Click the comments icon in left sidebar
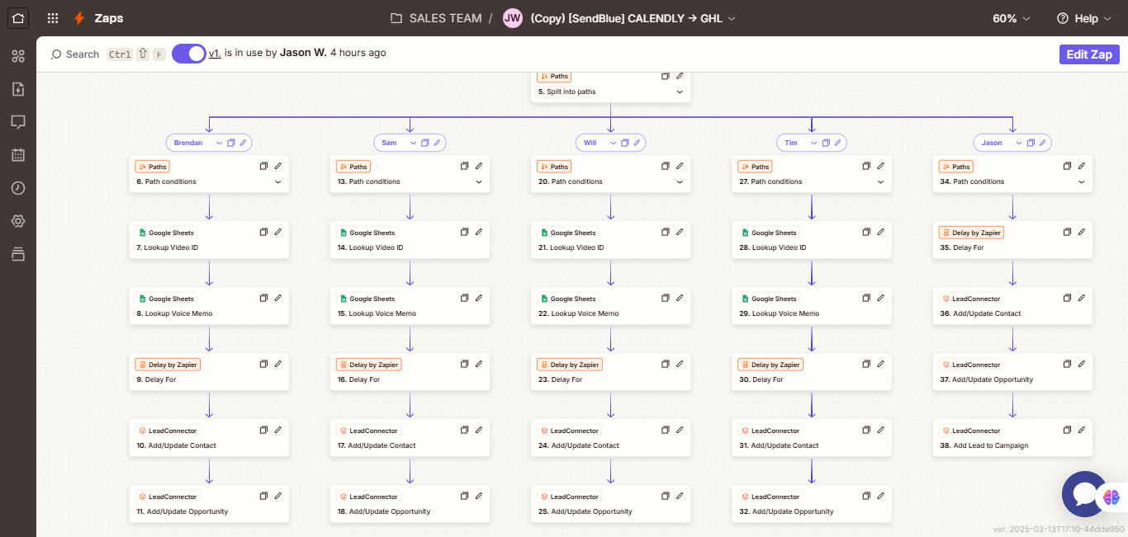Screen dimensions: 1128x537 pos(18,122)
